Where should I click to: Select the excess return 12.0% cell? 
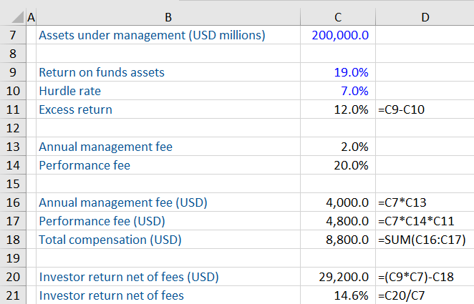pos(337,109)
